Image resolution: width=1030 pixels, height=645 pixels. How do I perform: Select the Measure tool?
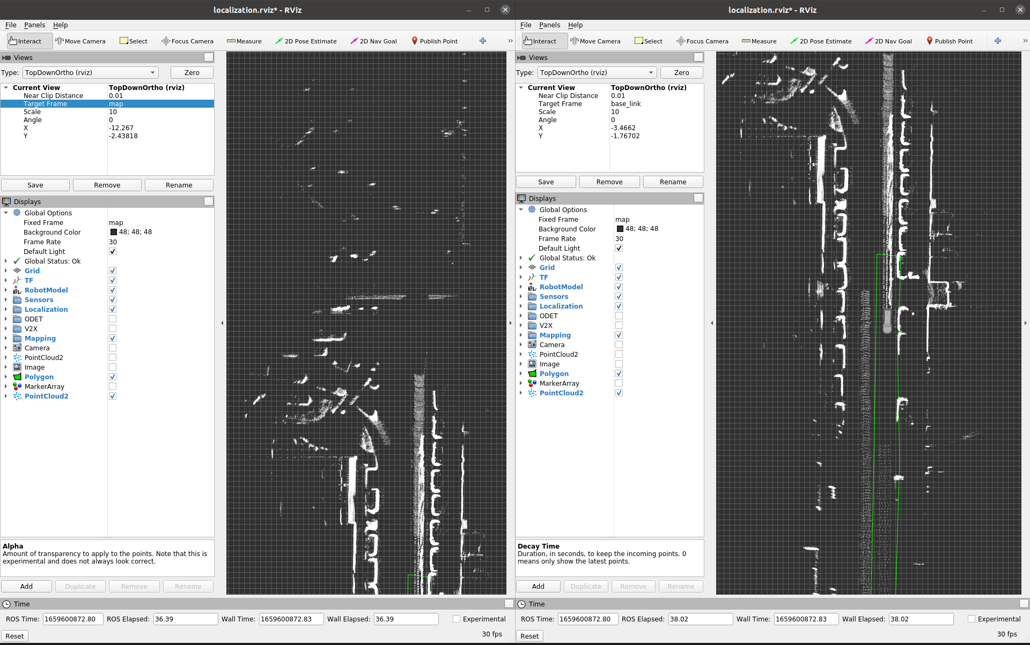click(244, 41)
